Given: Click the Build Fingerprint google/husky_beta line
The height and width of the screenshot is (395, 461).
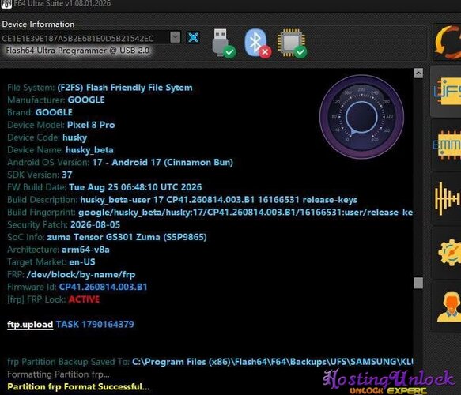Looking at the screenshot, I should [210, 212].
